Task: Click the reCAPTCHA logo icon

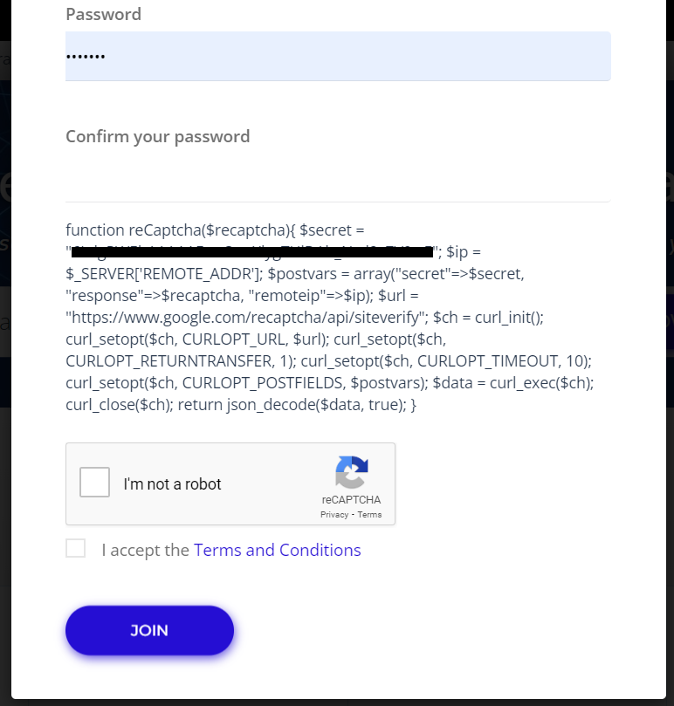Action: click(352, 472)
